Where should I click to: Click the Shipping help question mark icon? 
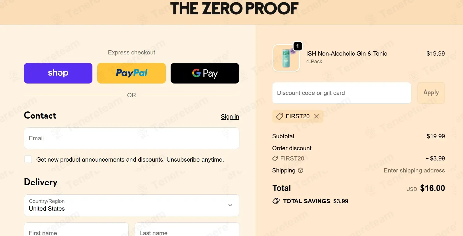(x=300, y=170)
